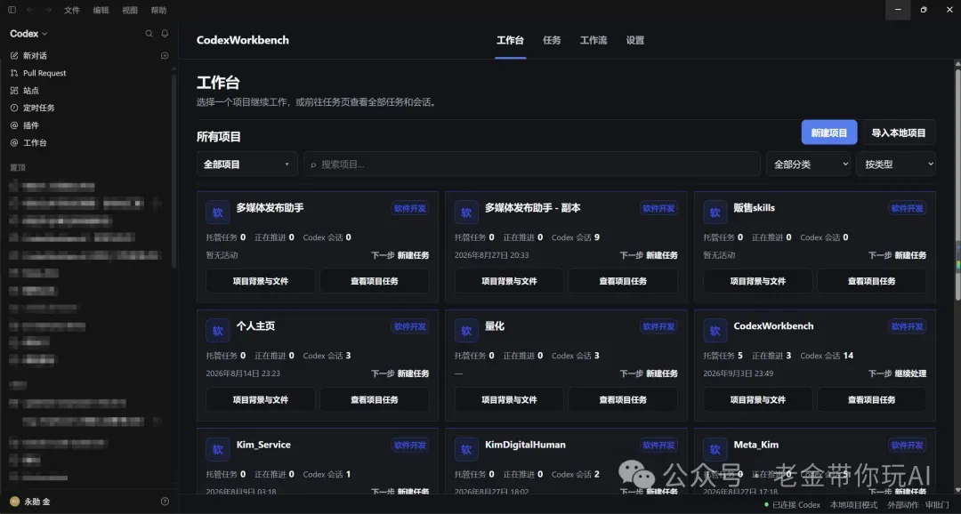This screenshot has width=961, height=514.
Task: Click the 软 icon of 个人主页 card
Action: (x=218, y=331)
